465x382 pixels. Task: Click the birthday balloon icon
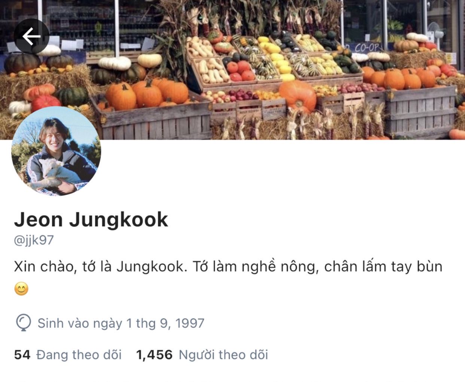click(23, 323)
